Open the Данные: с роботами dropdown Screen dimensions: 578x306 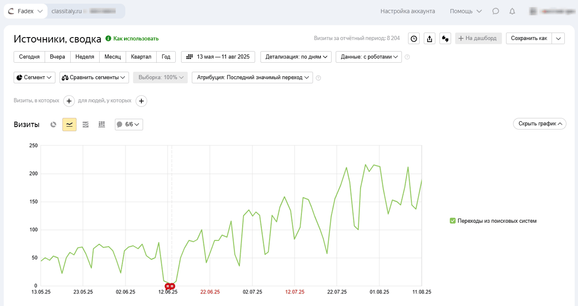pos(369,57)
